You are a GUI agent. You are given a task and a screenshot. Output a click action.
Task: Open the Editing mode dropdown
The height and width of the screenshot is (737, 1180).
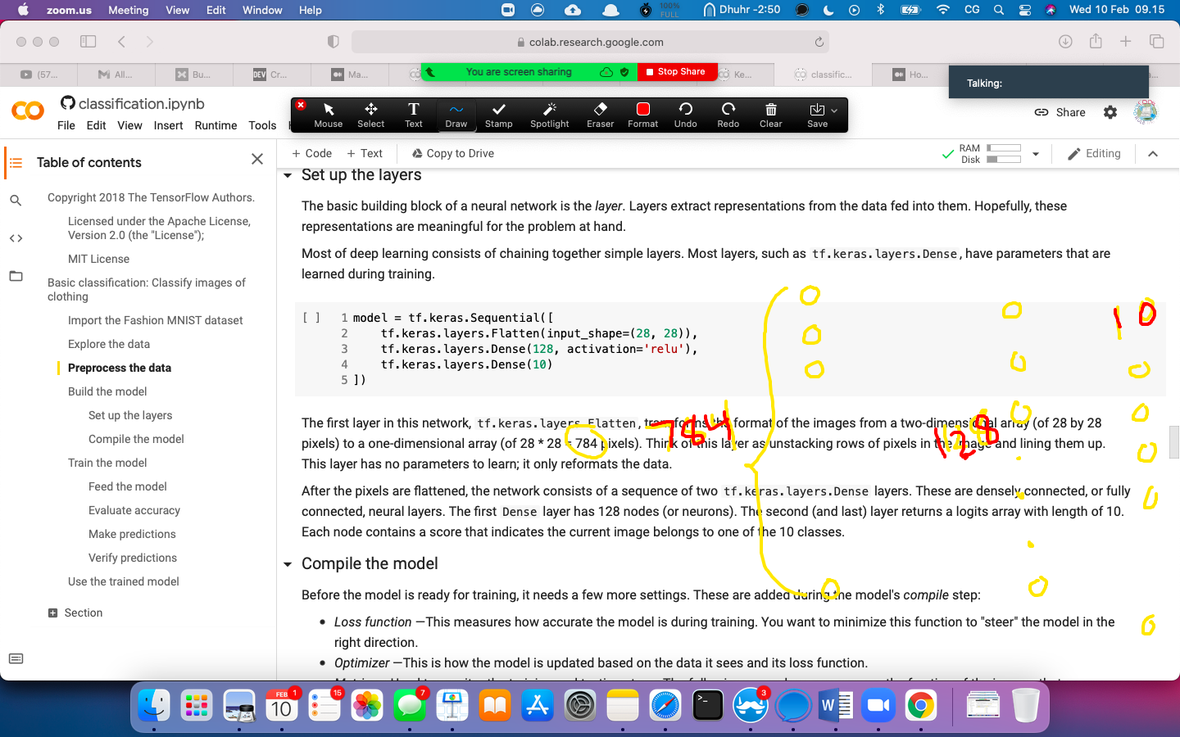pos(1094,154)
